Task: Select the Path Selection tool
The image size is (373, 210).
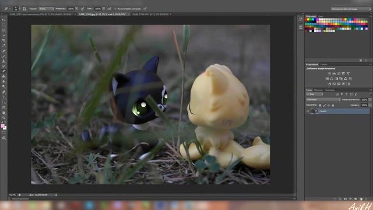Action: click(x=3, y=103)
